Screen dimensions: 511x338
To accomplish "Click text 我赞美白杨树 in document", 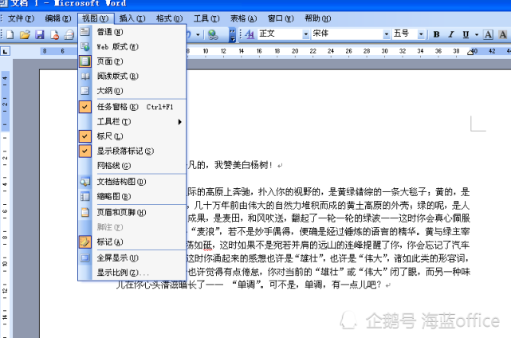I will (x=242, y=165).
